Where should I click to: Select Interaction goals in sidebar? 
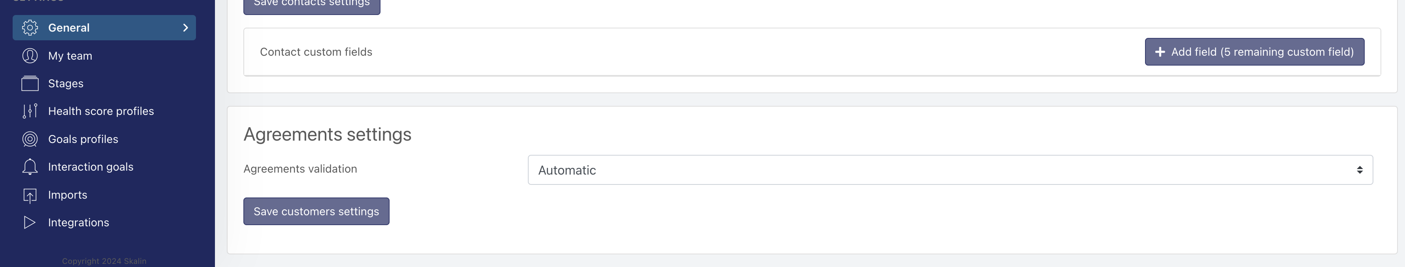click(x=90, y=167)
